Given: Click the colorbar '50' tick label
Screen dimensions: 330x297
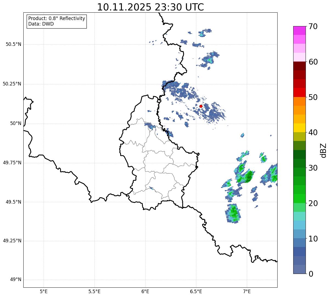Looking at the screenshot, I should coord(313,97).
